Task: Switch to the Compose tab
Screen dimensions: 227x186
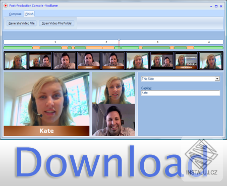Action: 15,14
